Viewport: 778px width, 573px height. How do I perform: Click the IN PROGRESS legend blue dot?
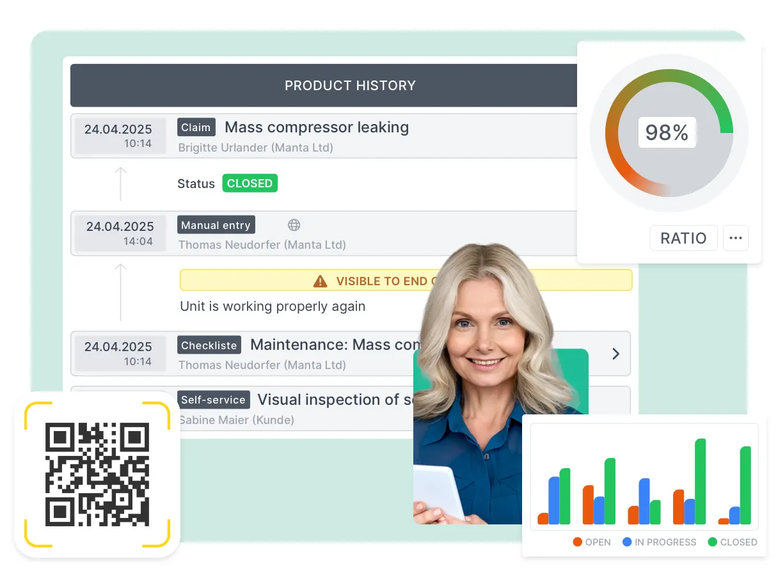627,542
